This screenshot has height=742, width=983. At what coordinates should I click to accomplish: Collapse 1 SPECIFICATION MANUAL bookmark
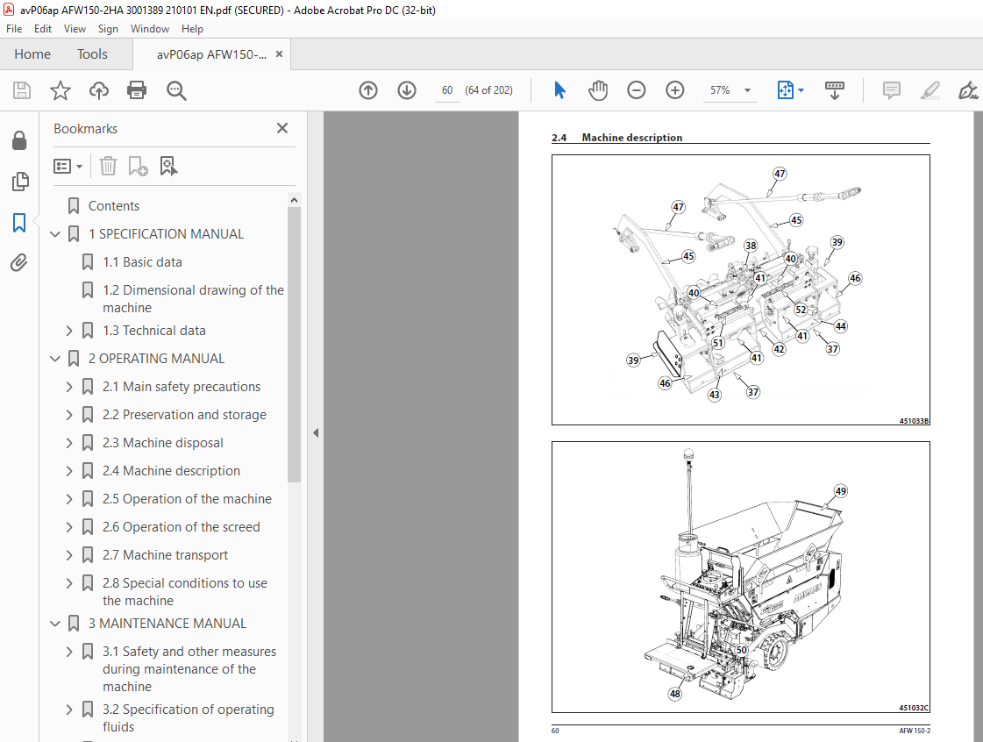pos(55,234)
